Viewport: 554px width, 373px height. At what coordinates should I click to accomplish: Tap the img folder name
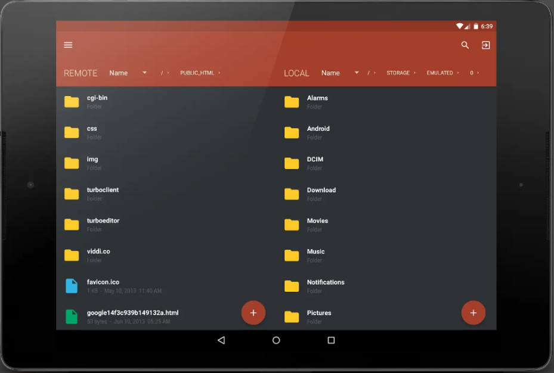(92, 159)
